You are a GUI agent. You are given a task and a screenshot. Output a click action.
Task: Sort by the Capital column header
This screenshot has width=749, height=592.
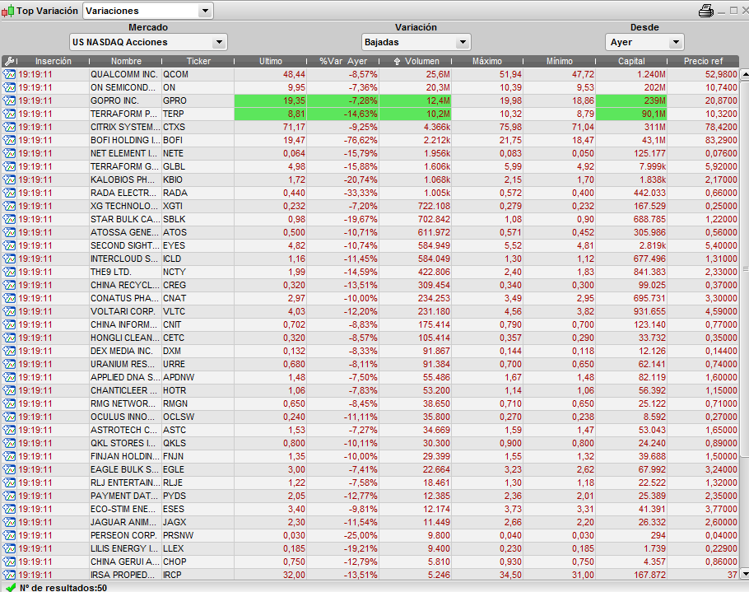[631, 61]
